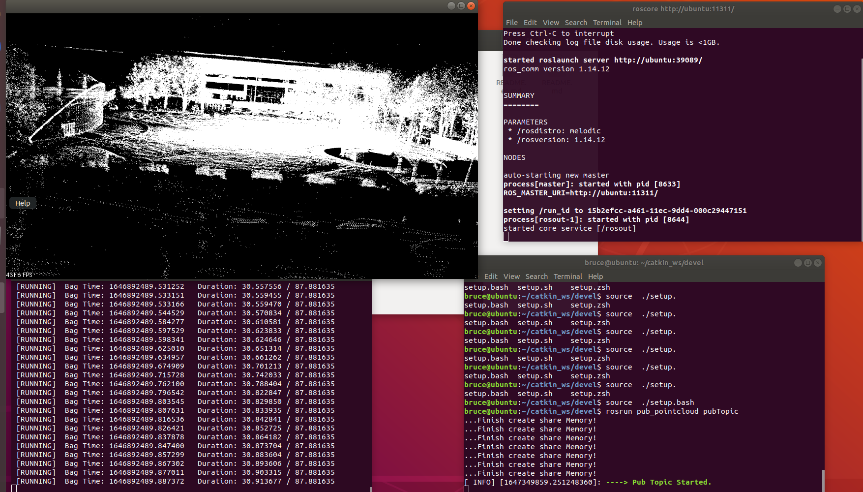Viewport: 863px width, 492px height.
Task: Minimize the point cloud viewer window
Action: pyautogui.click(x=451, y=6)
